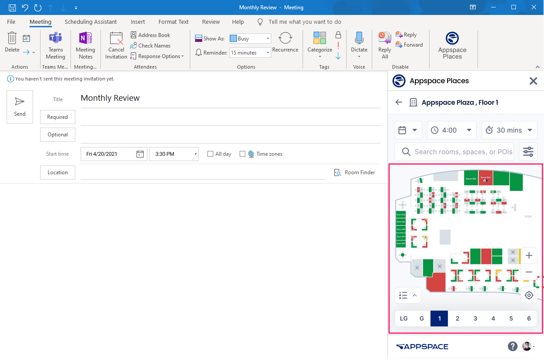The image size is (544, 363).
Task: Zoom out on the floor map
Action: click(x=529, y=272)
